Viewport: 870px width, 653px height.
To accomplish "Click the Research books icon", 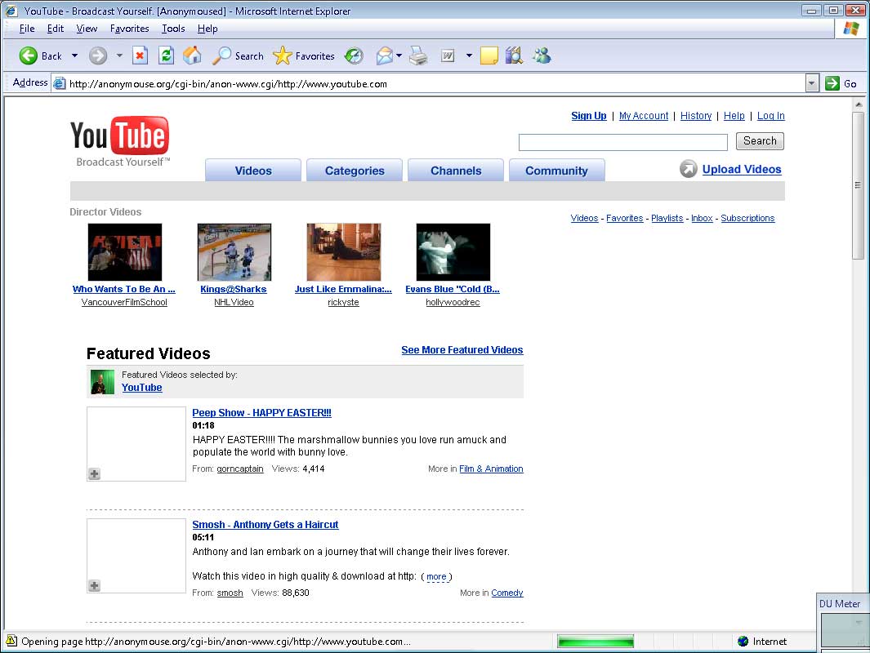I will 514,56.
